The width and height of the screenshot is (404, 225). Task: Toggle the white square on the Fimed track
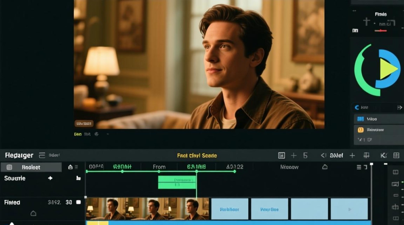tap(78, 202)
